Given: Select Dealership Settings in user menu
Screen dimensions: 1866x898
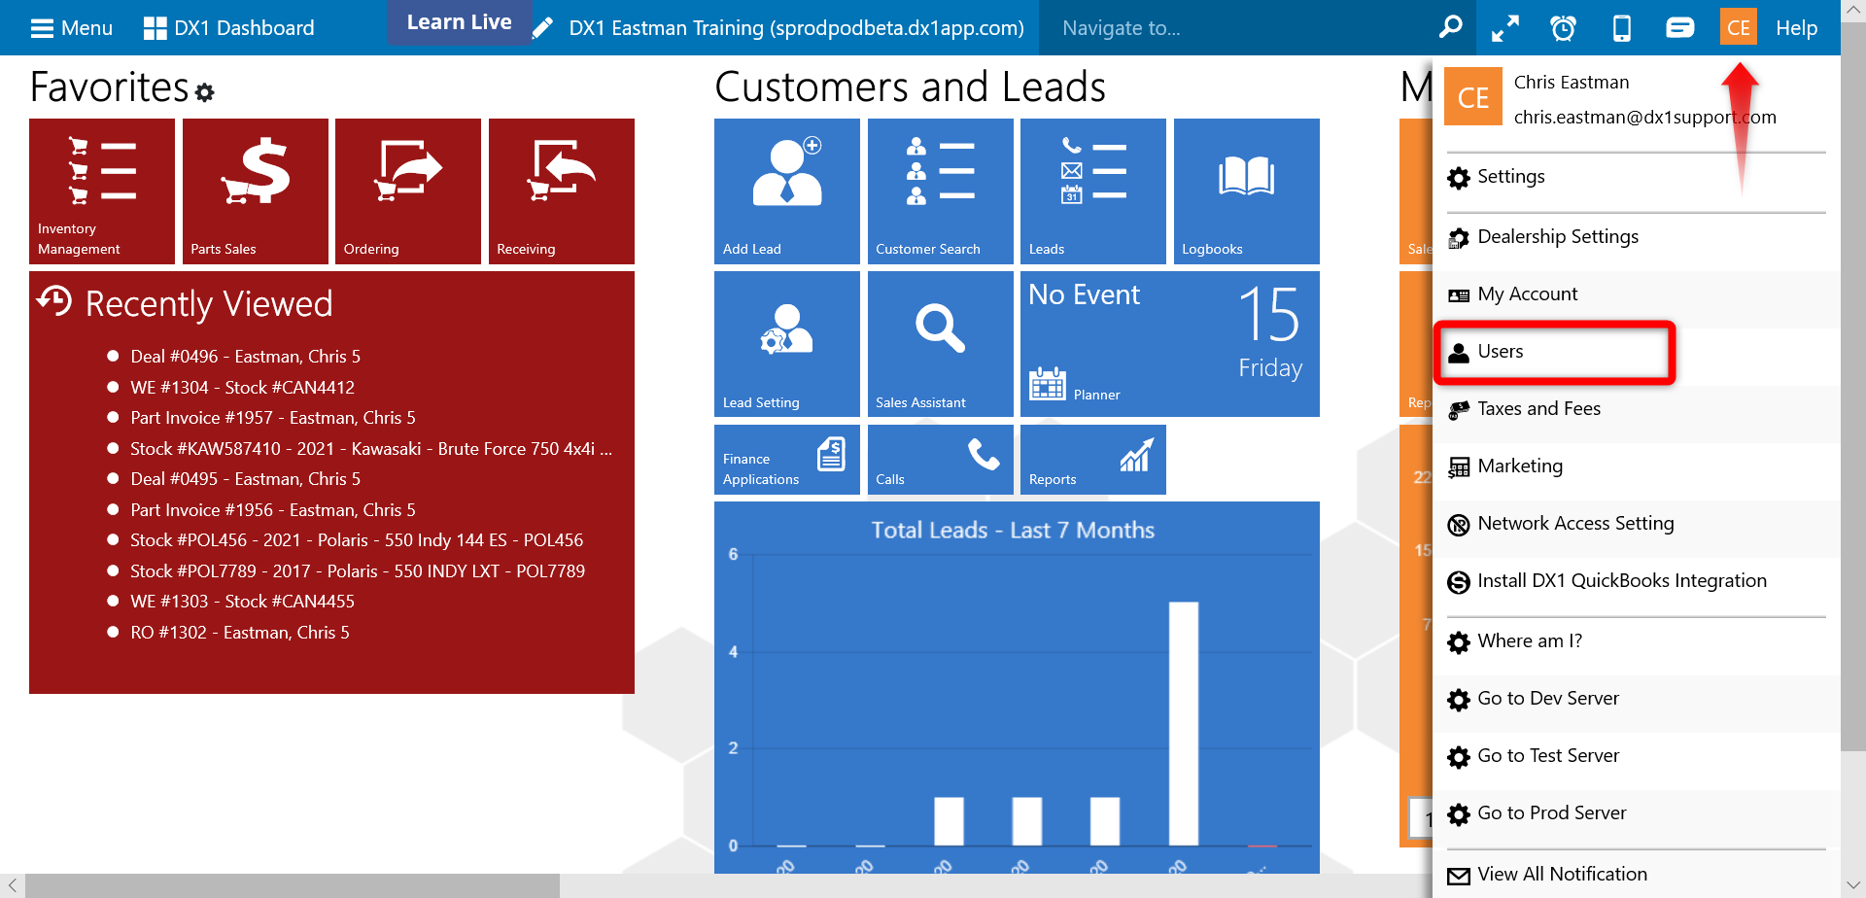Looking at the screenshot, I should [x=1637, y=237].
